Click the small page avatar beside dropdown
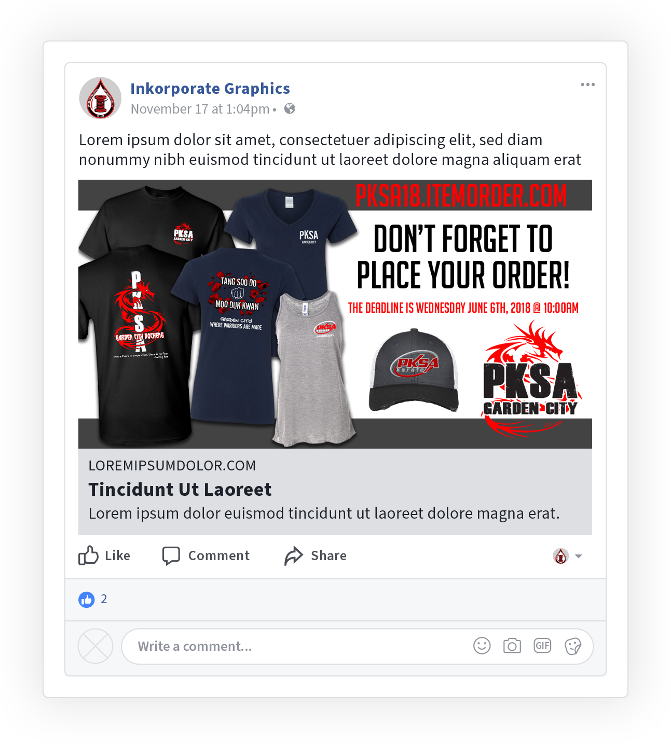The image size is (671, 751). tap(560, 556)
